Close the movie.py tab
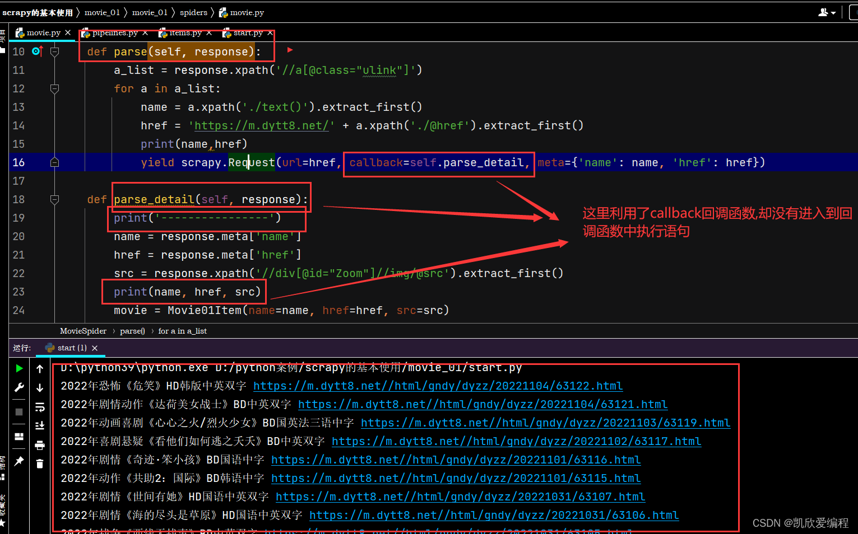 (x=68, y=32)
